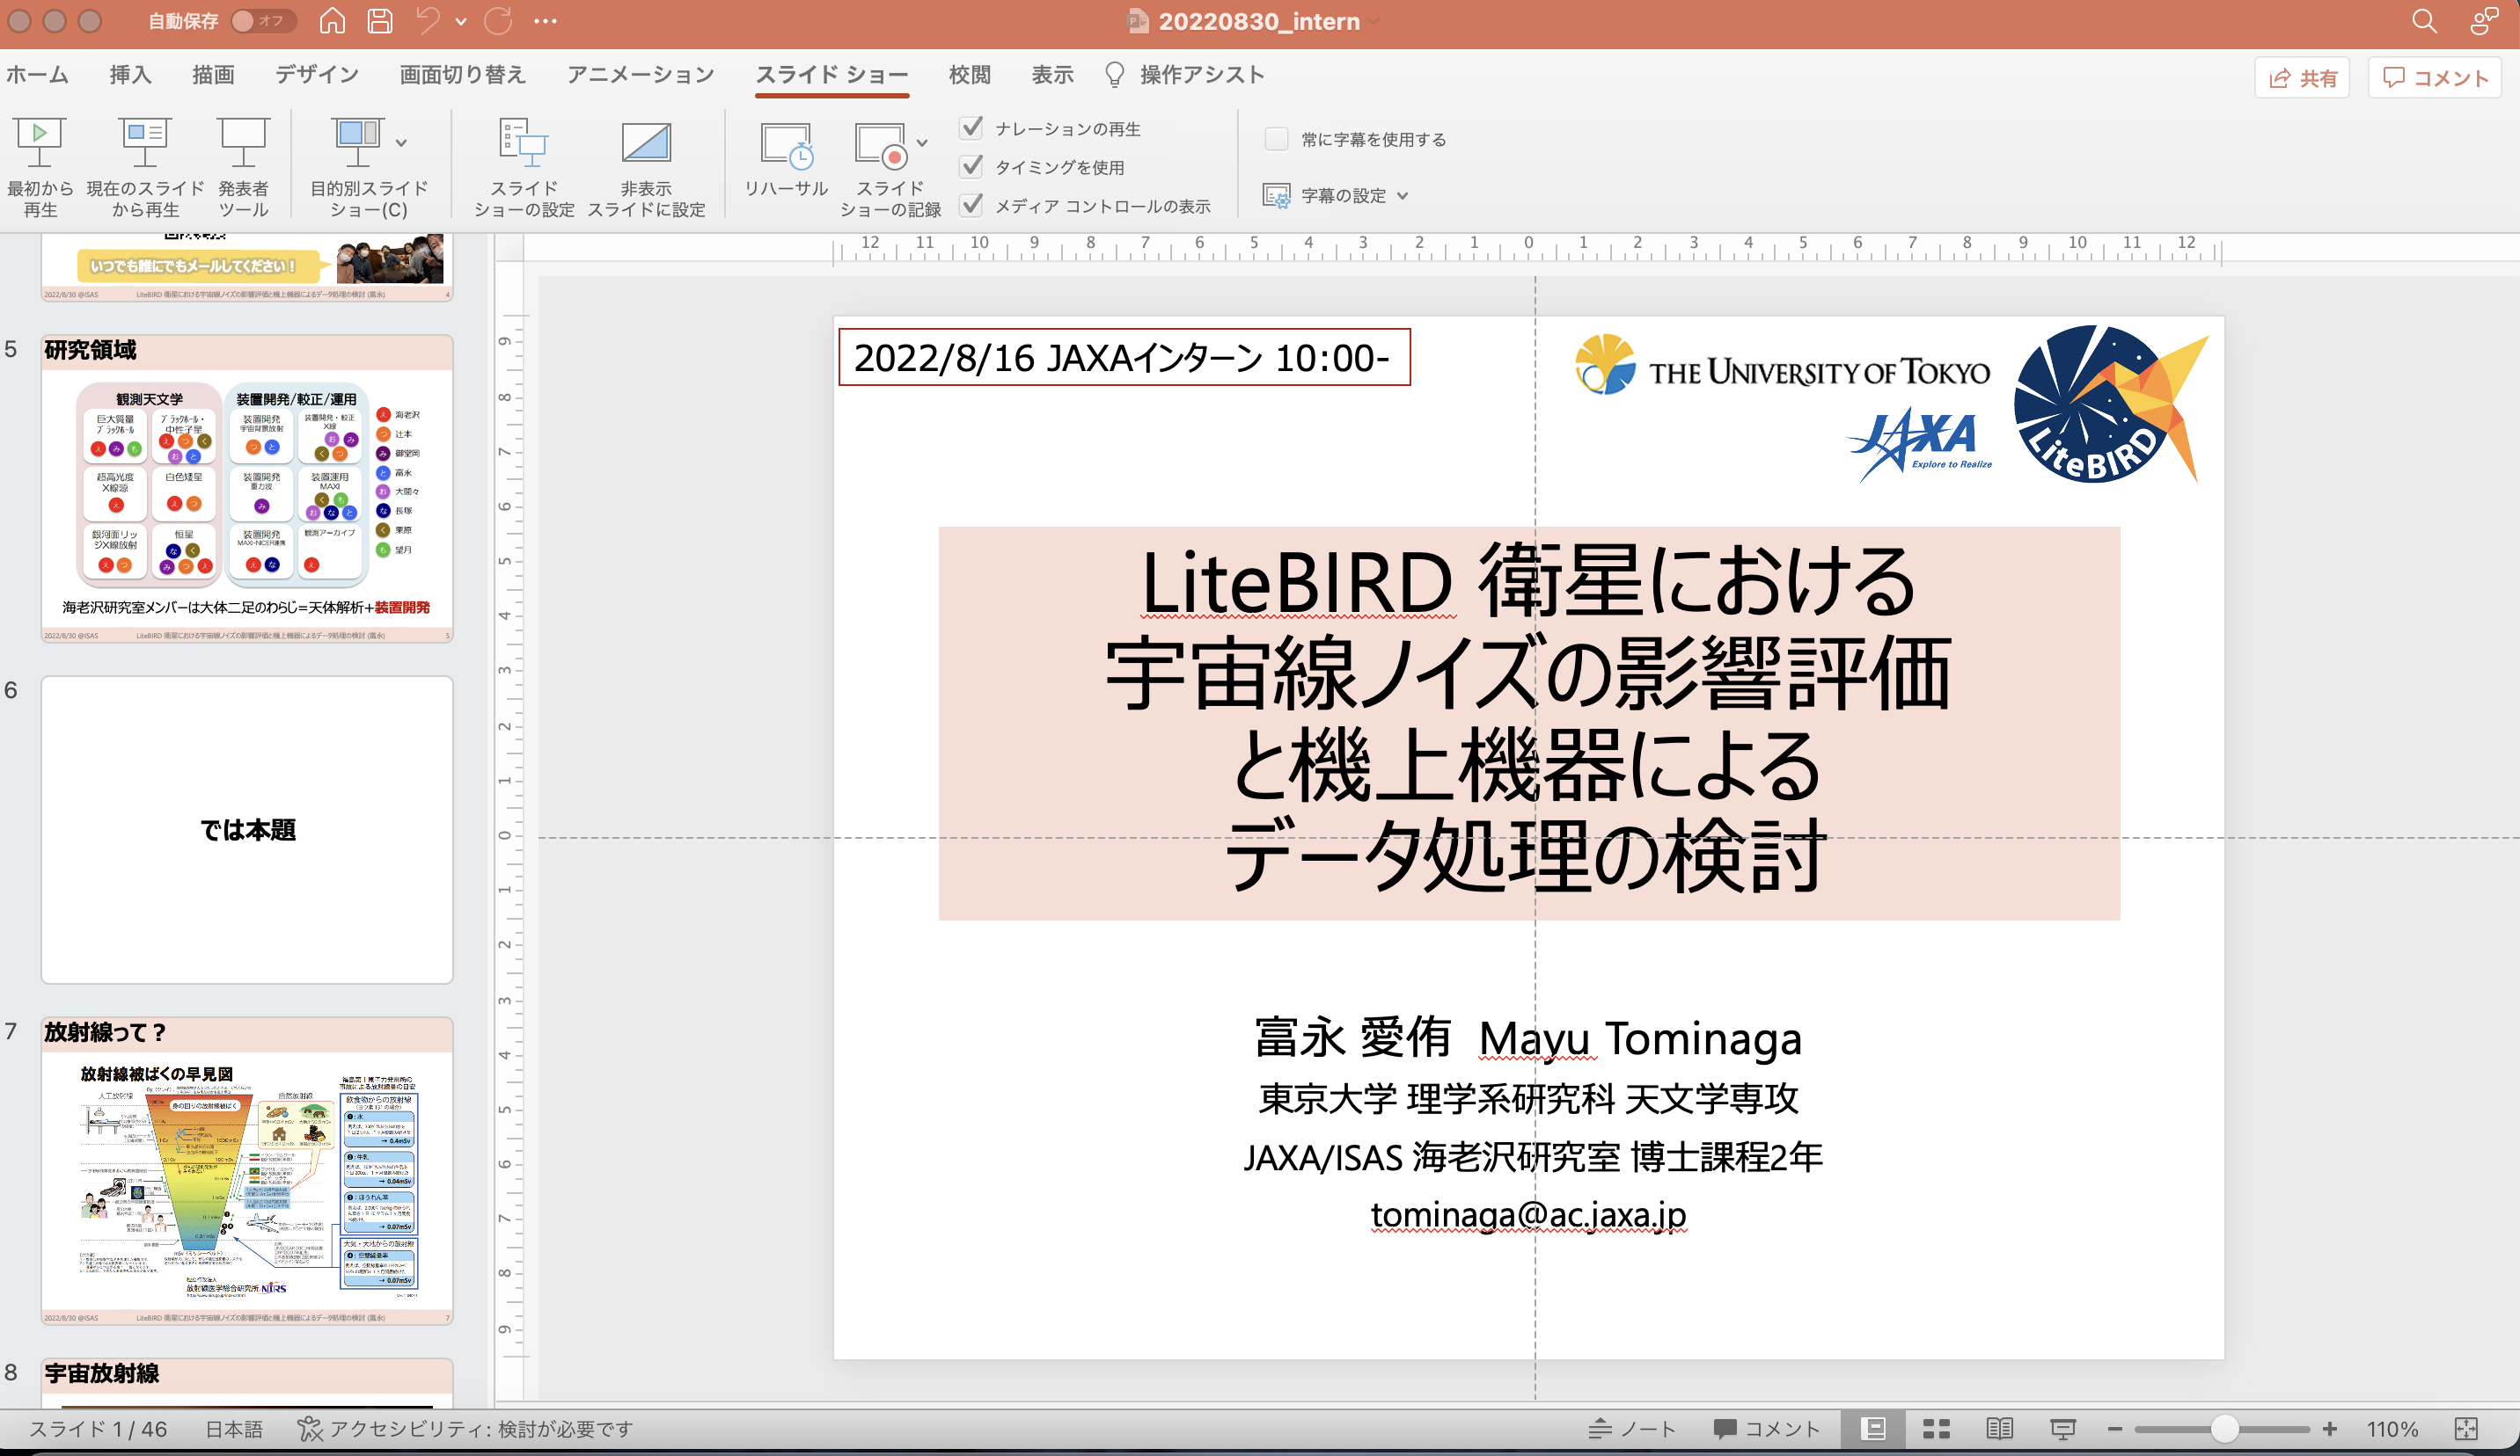Uncheck narration playback (ナレーションの再生)
The image size is (2520, 1456).
pos(971,127)
